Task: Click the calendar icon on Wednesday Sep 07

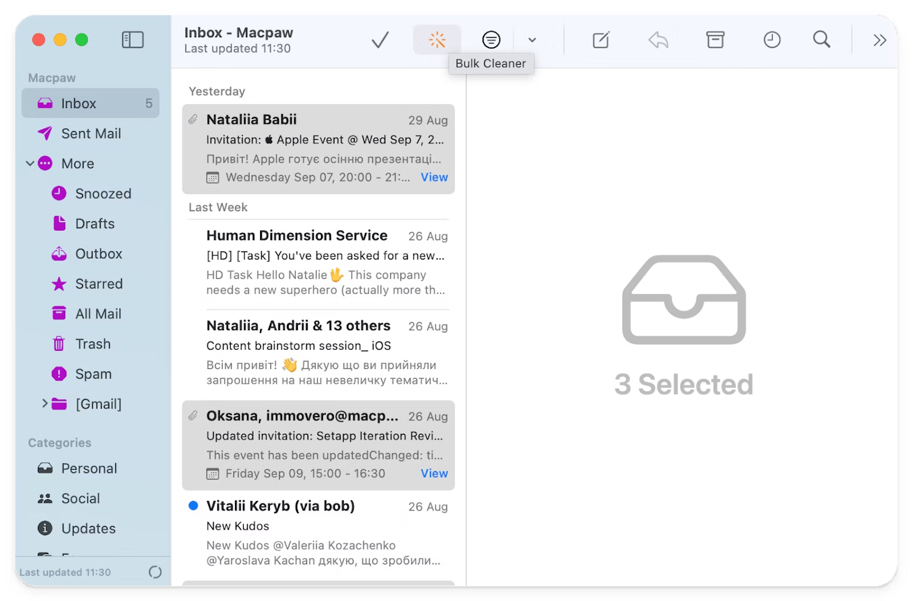Action: pos(212,178)
